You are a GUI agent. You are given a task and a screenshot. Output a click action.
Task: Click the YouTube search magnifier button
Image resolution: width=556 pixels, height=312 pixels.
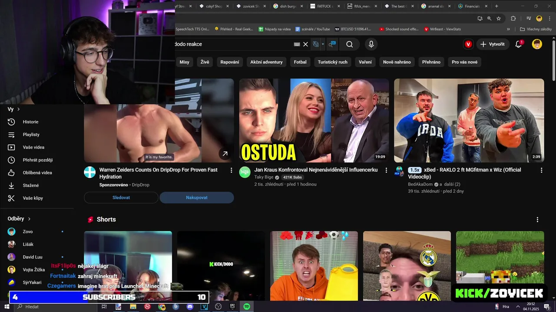tap(350, 44)
